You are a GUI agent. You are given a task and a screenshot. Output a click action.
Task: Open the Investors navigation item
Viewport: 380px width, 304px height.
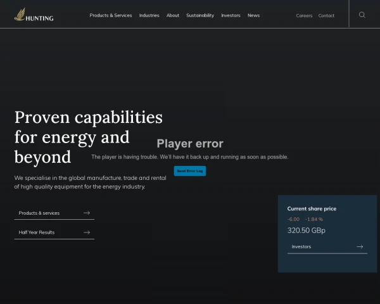pos(231,15)
